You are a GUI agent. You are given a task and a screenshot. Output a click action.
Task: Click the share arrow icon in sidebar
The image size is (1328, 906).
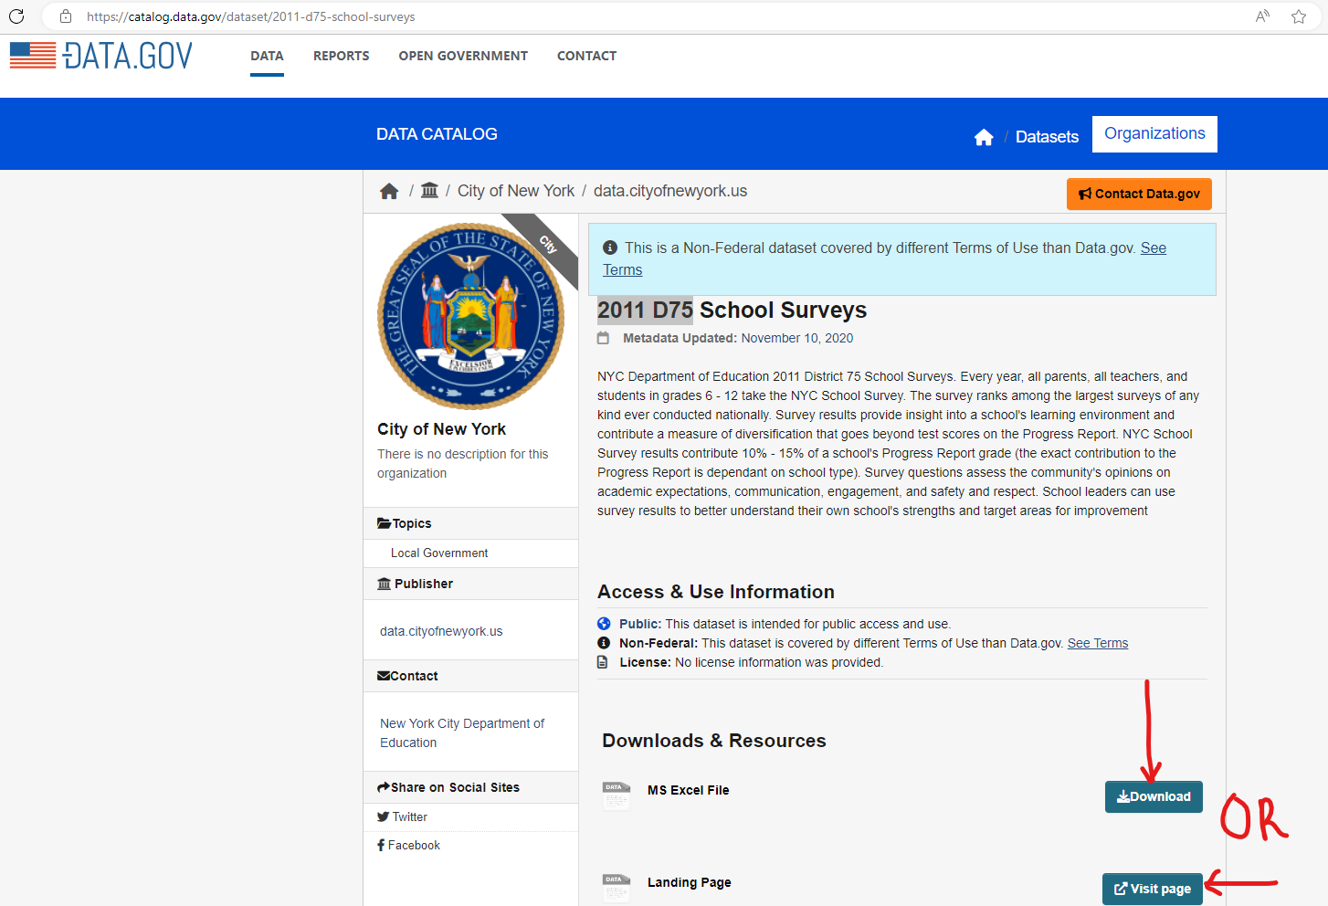384,787
